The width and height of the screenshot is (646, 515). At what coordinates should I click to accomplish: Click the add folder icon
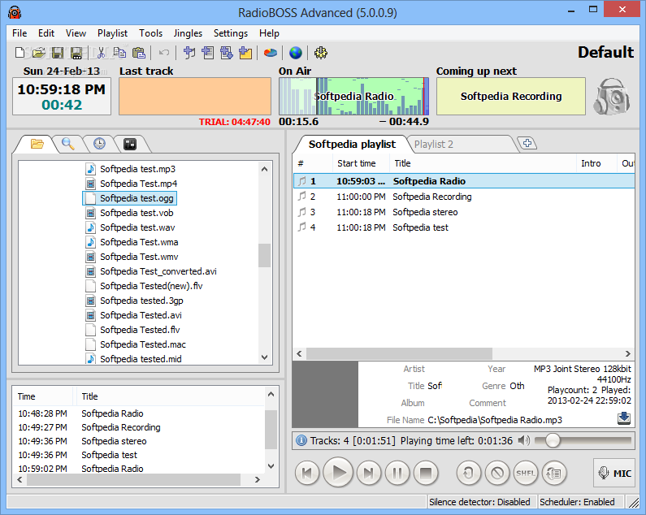pos(245,53)
